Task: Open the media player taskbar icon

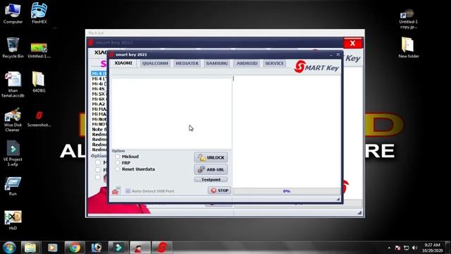Action: [52, 248]
